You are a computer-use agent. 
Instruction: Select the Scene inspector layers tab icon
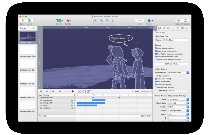coord(160,28)
